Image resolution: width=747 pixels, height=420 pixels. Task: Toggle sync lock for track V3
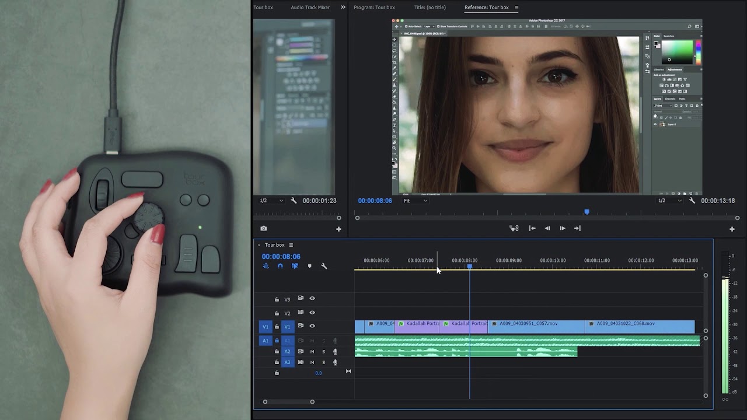[x=301, y=298]
